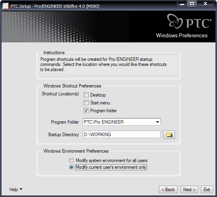
Task: Click the Program Folder label
Action: [x=65, y=122]
